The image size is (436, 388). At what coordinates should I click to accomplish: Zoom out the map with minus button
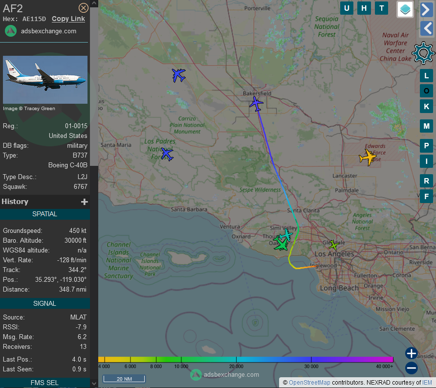pos(411,368)
